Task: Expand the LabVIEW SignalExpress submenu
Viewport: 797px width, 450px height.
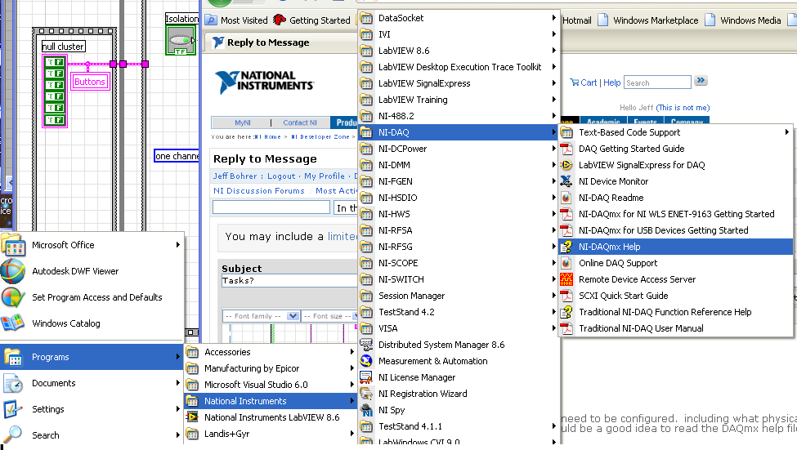Action: click(459, 83)
